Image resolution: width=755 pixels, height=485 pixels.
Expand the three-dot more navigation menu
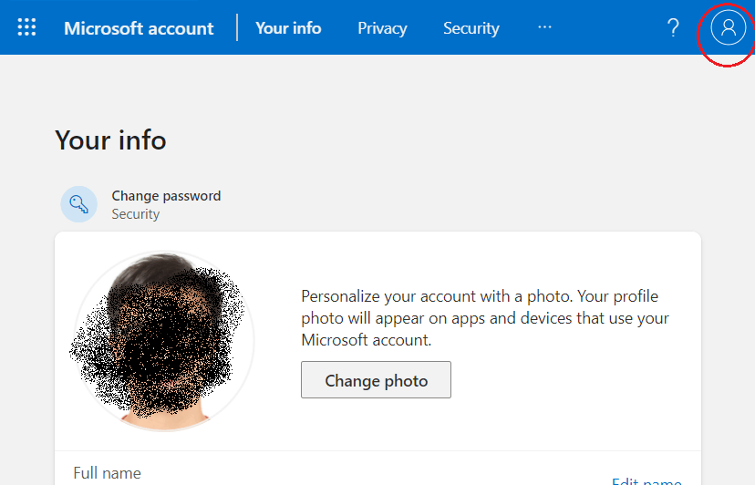point(544,27)
